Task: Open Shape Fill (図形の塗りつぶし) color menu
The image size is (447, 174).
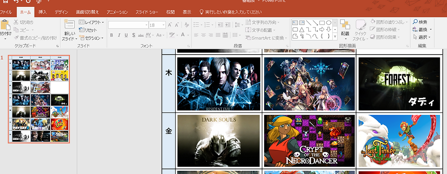Action: [389, 22]
